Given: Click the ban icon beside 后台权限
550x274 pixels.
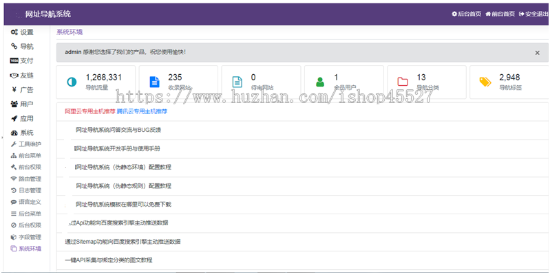Looking at the screenshot, I should point(14,225).
